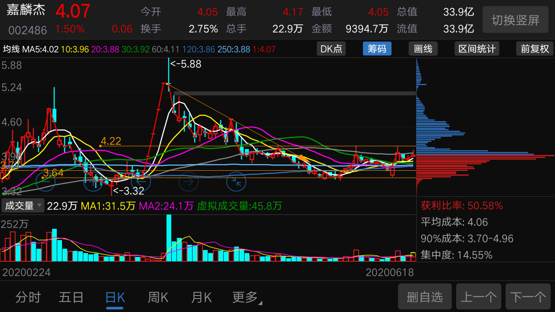Tap the end date 20200618

click(390, 272)
